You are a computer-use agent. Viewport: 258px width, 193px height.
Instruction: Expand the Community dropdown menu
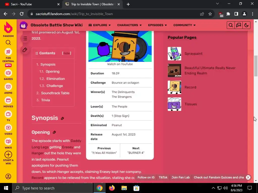pyautogui.click(x=184, y=25)
